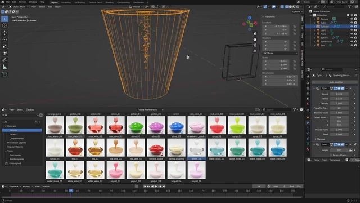This screenshot has height=203, width=360.
Task: Activate the Select Box tool
Action: pyautogui.click(x=4, y=19)
